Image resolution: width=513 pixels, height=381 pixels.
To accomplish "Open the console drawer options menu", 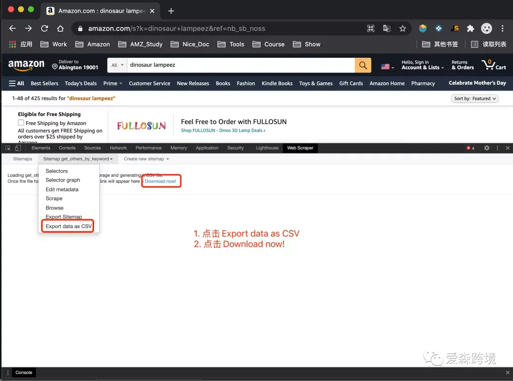I will (8, 372).
